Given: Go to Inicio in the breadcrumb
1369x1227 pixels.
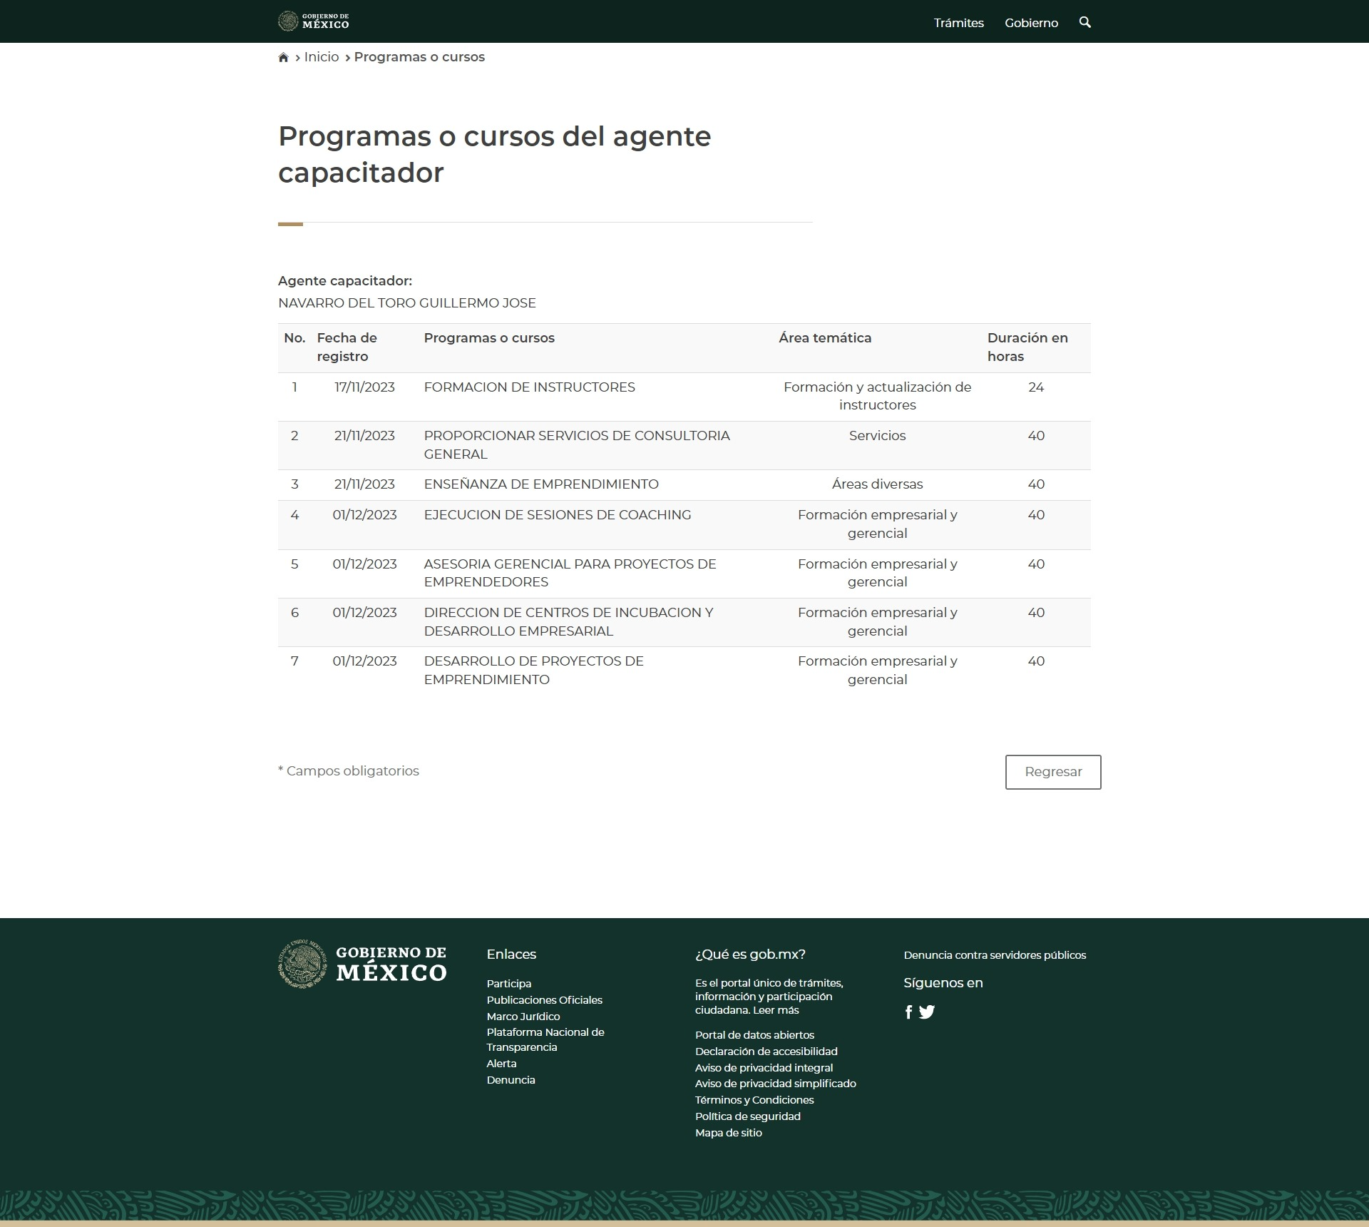Looking at the screenshot, I should (322, 57).
